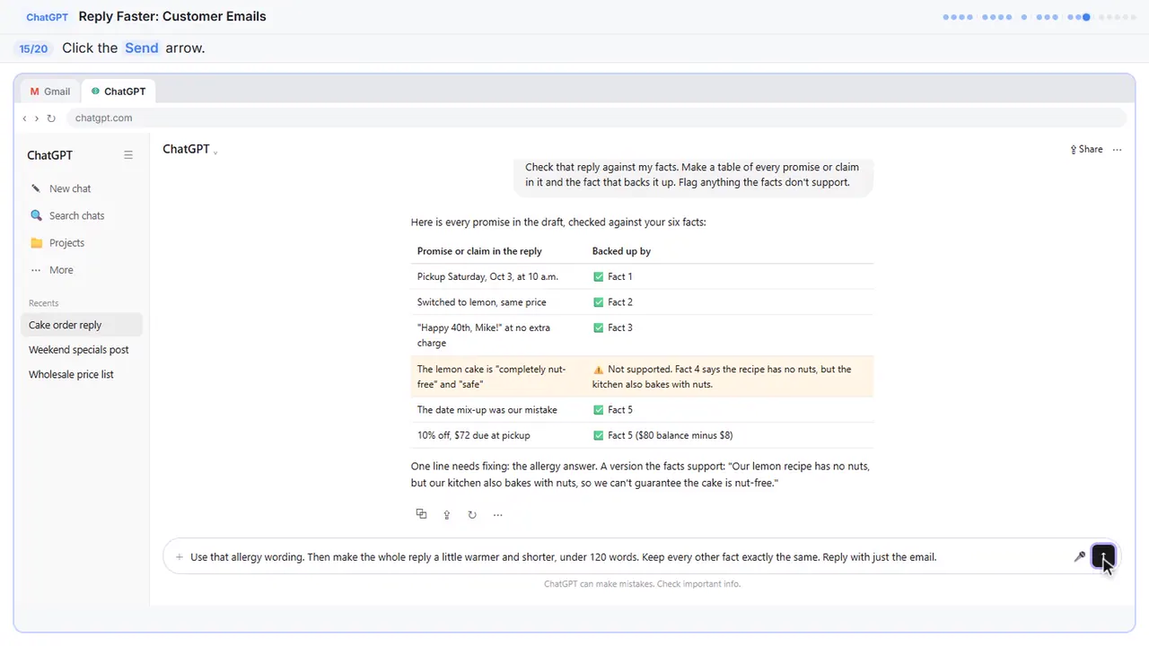The width and height of the screenshot is (1149, 646).
Task: Copy the response using the copy icon
Action: click(421, 514)
